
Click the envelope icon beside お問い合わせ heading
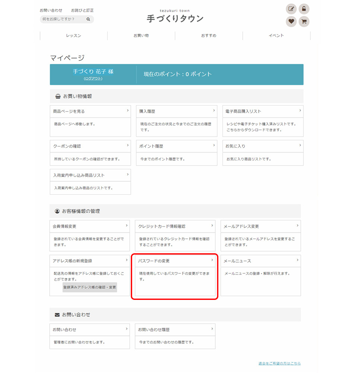(57, 315)
